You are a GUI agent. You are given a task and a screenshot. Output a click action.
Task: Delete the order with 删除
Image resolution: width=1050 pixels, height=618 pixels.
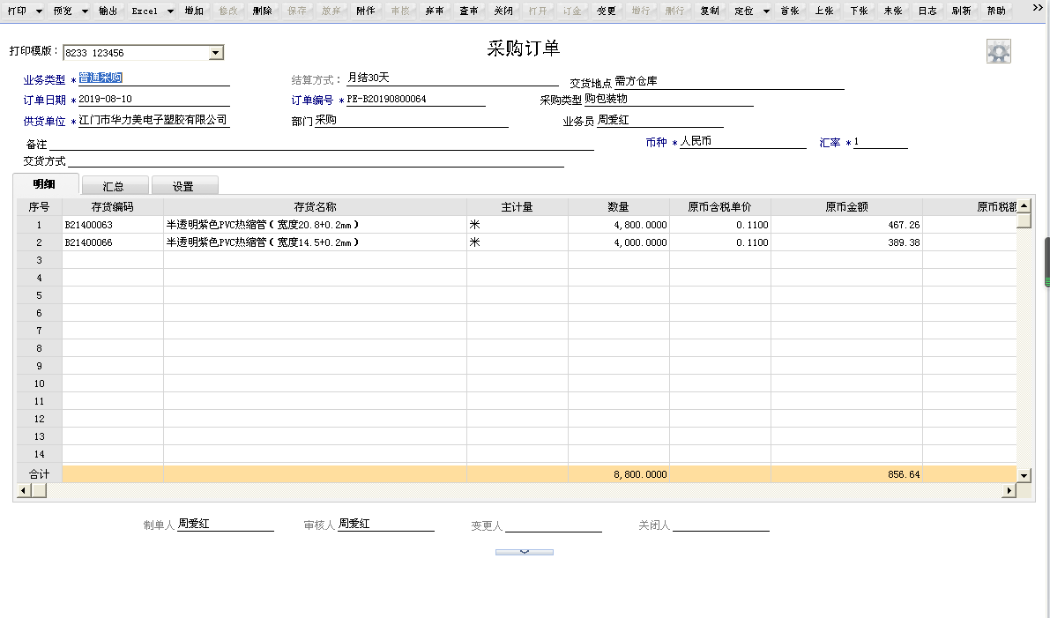[263, 11]
